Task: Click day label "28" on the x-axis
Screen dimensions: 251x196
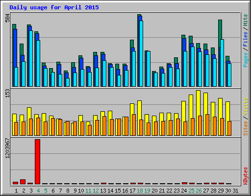Action: point(213,191)
